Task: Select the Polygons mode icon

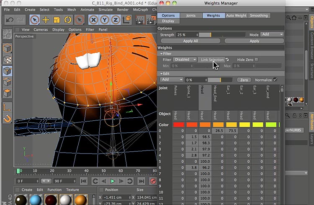Action: (7, 93)
